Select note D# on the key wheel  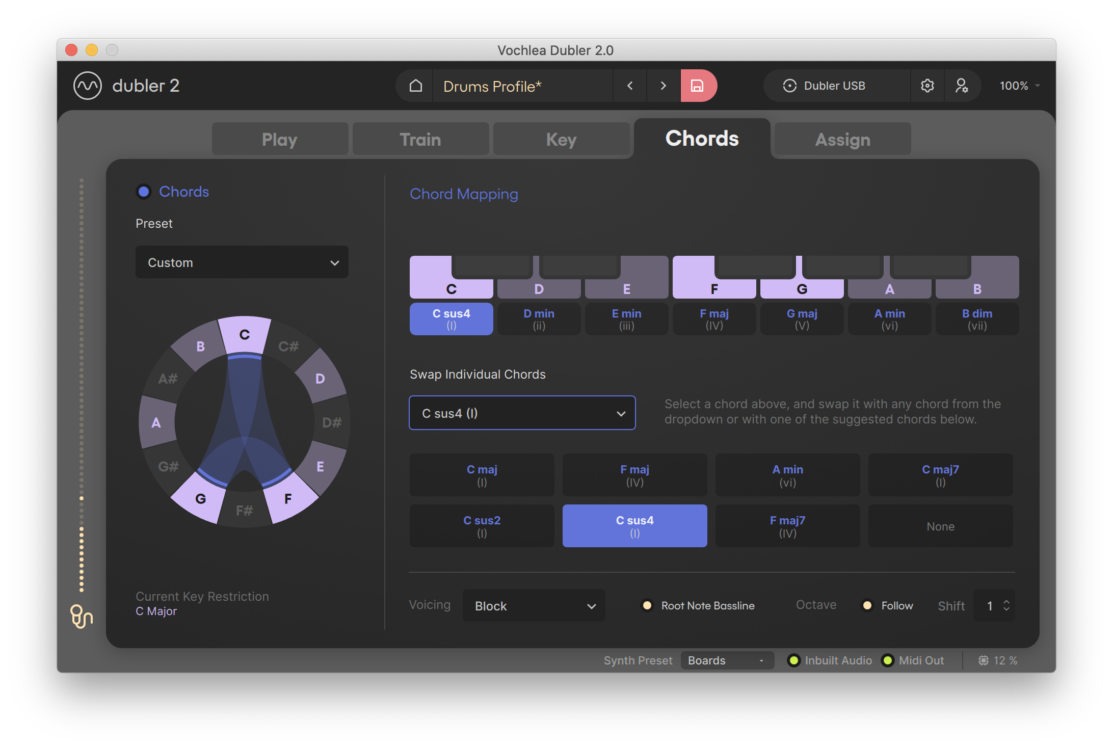(x=332, y=422)
